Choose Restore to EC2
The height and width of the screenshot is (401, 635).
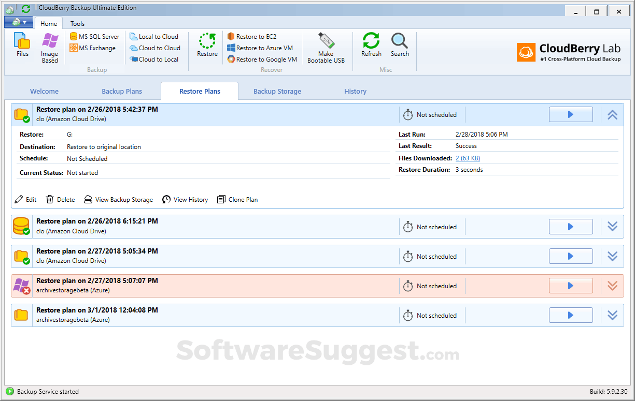[x=252, y=37]
